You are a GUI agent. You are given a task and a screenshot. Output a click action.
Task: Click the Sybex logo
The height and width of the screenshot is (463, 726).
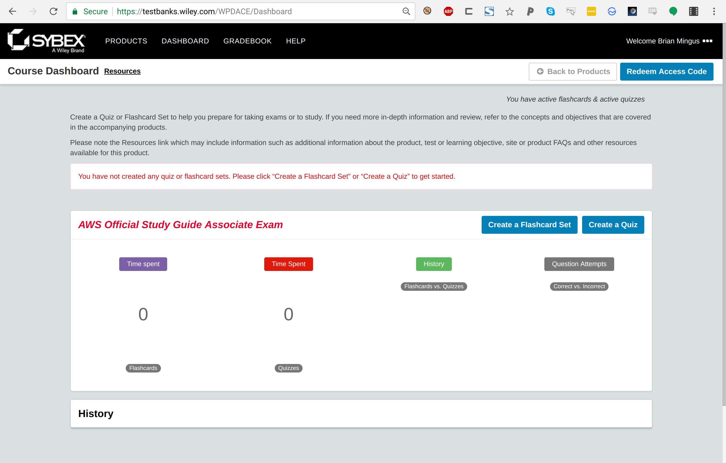click(47, 41)
